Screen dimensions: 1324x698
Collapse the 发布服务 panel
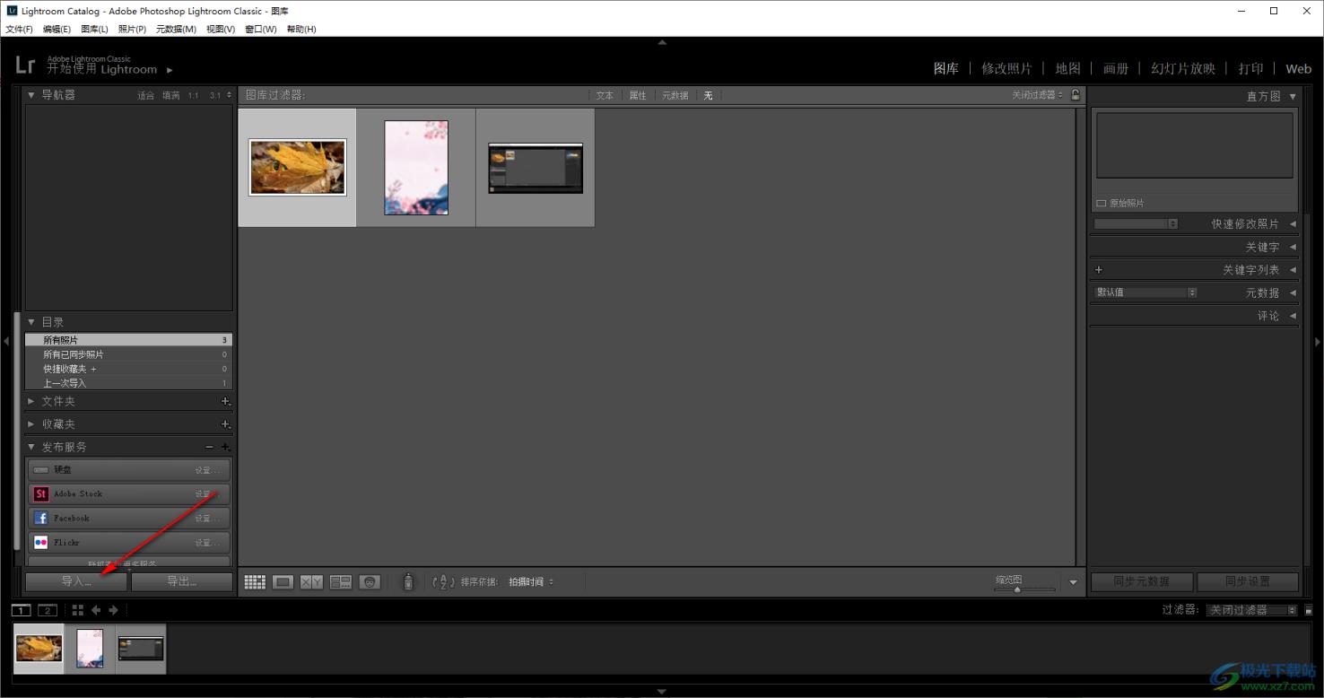pyautogui.click(x=31, y=447)
